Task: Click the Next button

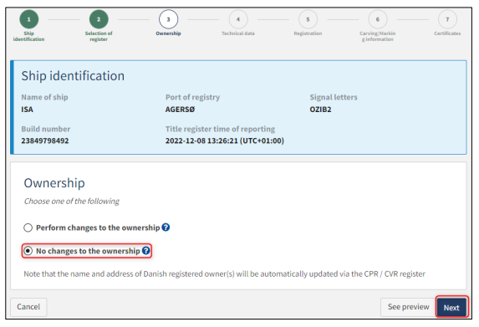Action: pyautogui.click(x=451, y=307)
